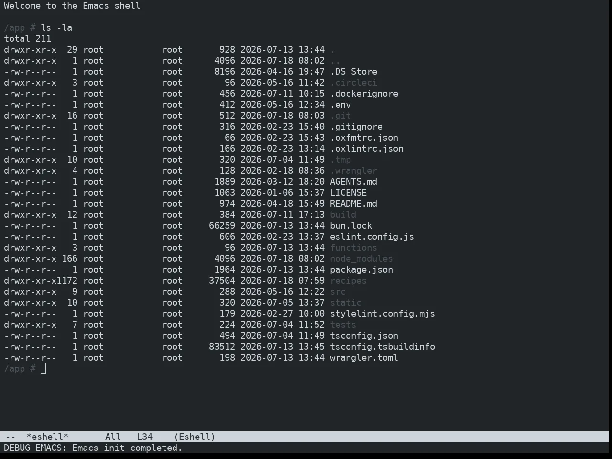Click the 'Emacs init completed' echo message

pos(127,448)
